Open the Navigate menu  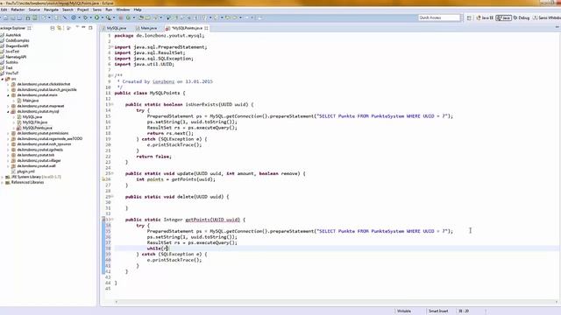pyautogui.click(x=51, y=10)
